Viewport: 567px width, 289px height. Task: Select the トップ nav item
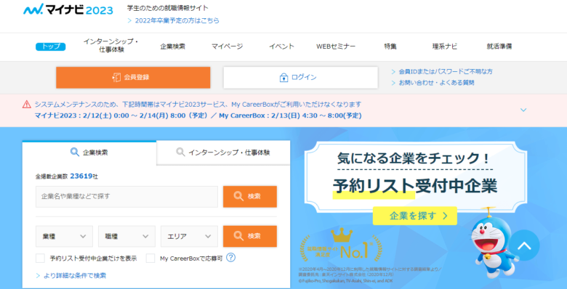[51, 46]
